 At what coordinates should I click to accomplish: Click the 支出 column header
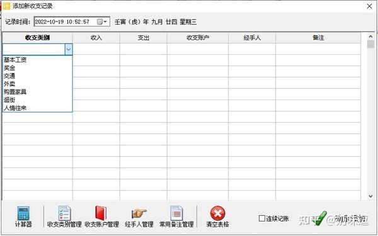[x=144, y=38]
